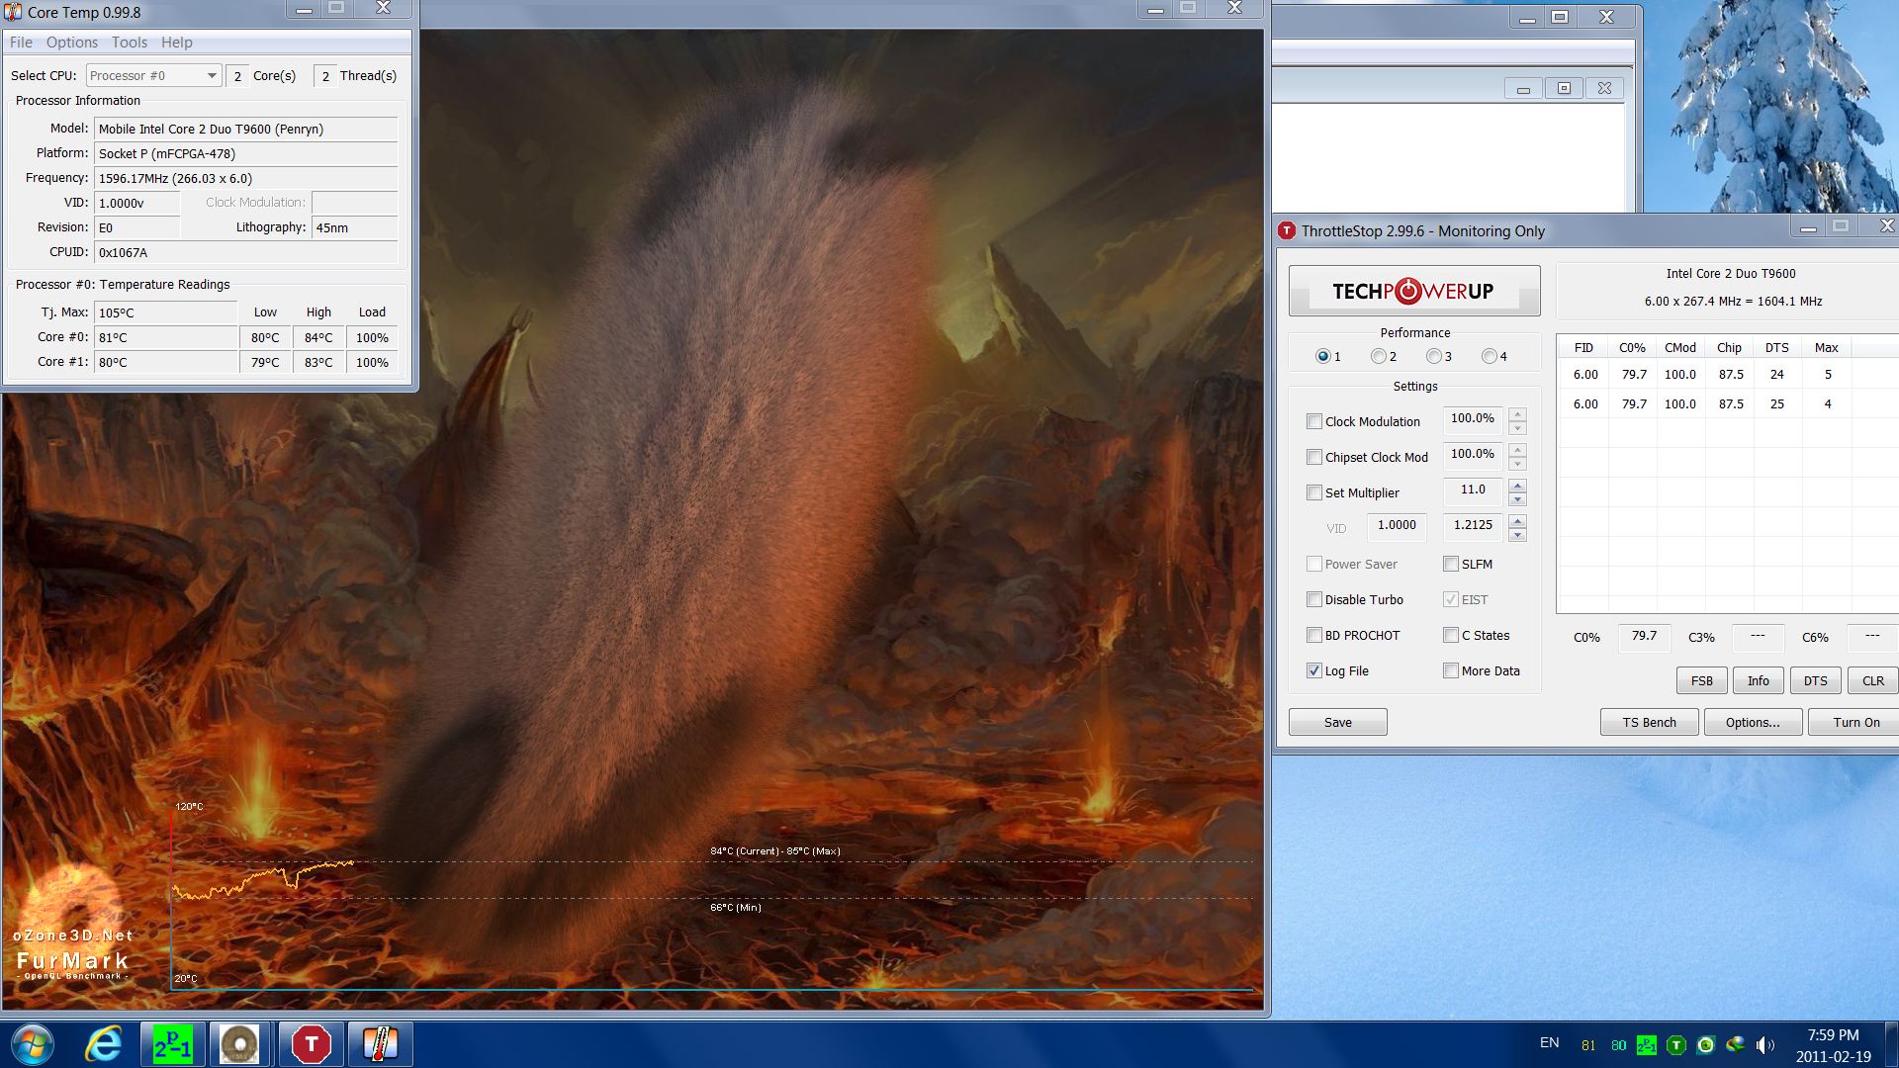Minimize the Core Temp window
1899x1068 pixels.
tap(305, 10)
